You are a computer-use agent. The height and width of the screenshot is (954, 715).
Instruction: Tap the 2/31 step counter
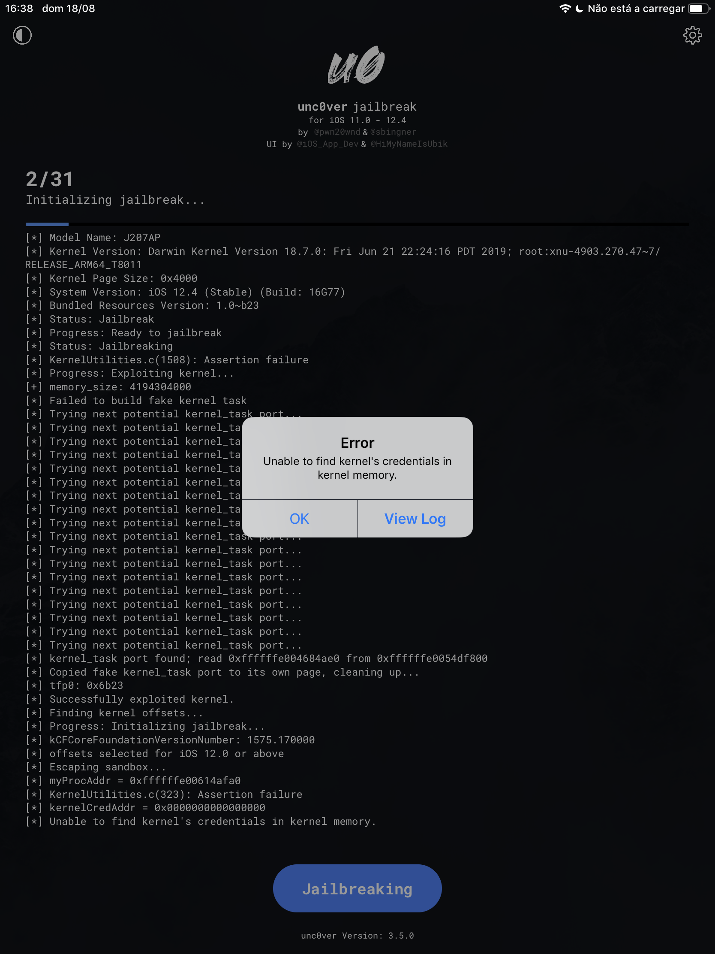(x=50, y=179)
